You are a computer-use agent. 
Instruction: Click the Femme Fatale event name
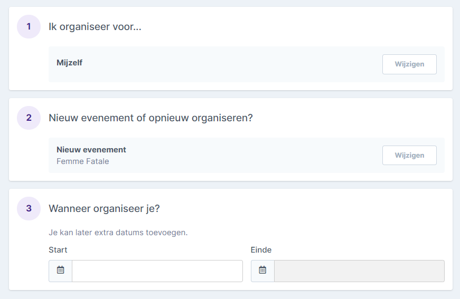(83, 161)
